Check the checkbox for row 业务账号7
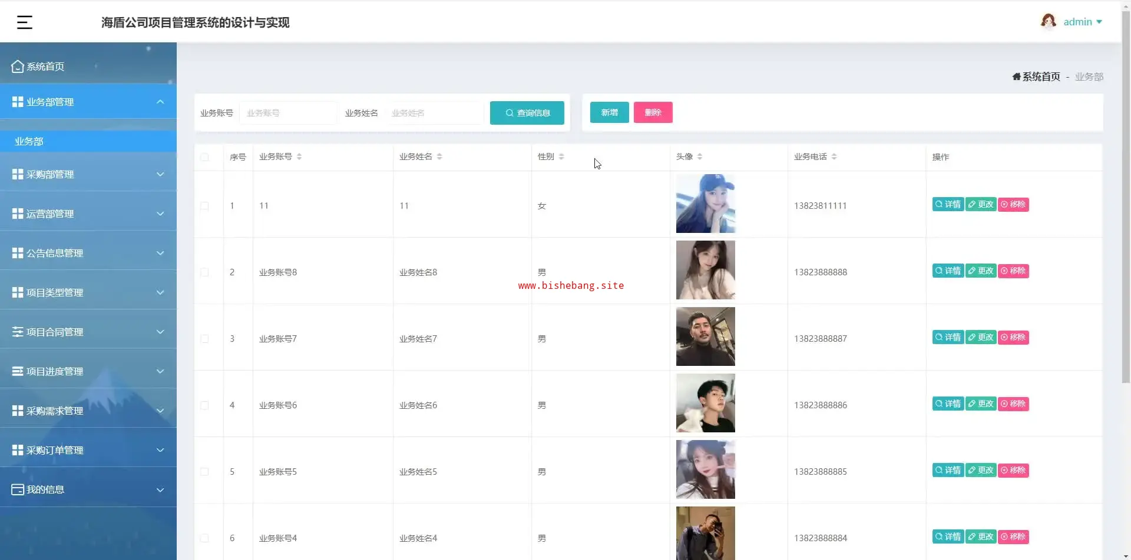This screenshot has height=560, width=1131. point(204,339)
